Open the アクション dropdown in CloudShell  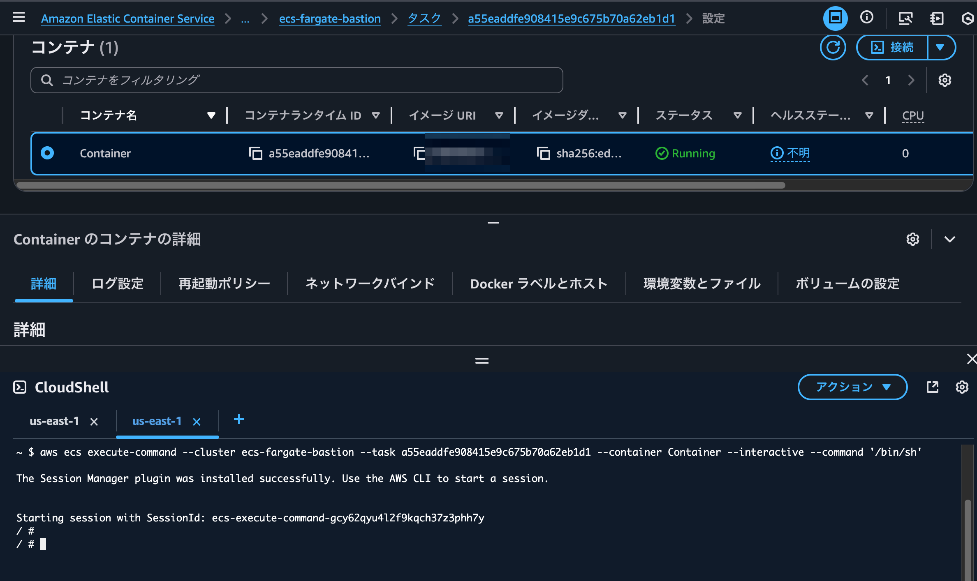pyautogui.click(x=852, y=387)
